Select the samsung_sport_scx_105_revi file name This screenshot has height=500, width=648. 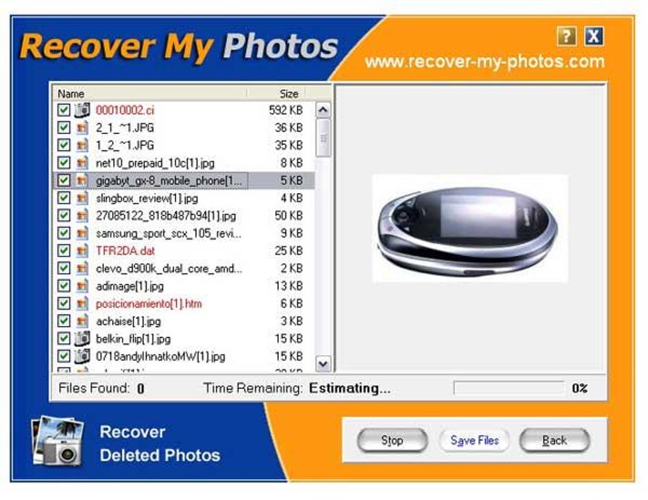pos(168,233)
